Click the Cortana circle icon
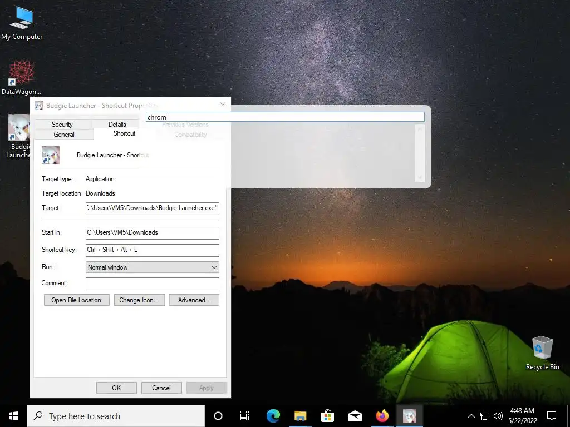 click(218, 416)
